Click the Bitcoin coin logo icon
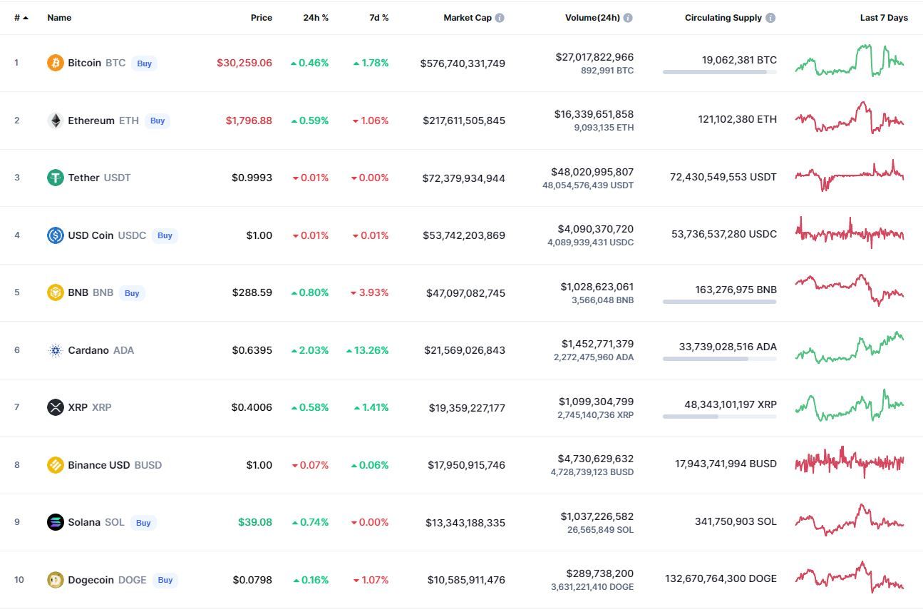Viewport: 923px width, 612px height. click(x=56, y=63)
